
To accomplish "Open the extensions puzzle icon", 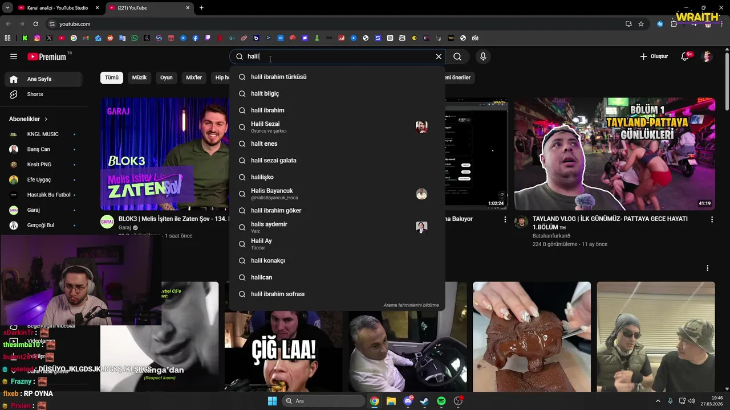I will tap(674, 24).
